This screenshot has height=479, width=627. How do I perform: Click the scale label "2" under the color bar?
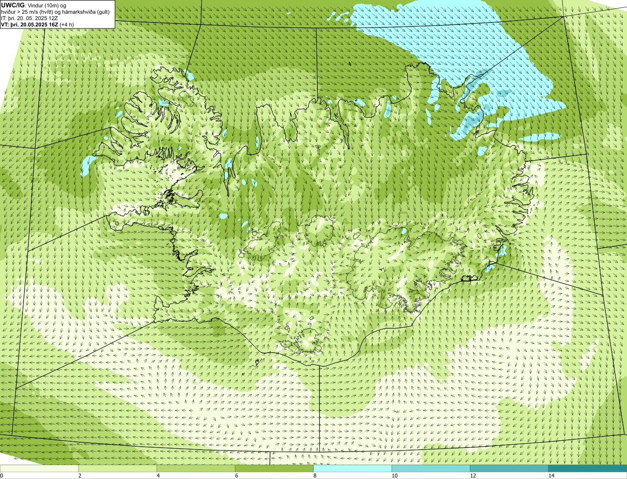click(79, 476)
